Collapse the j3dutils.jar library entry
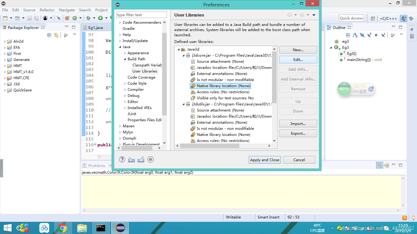 pos(183,104)
